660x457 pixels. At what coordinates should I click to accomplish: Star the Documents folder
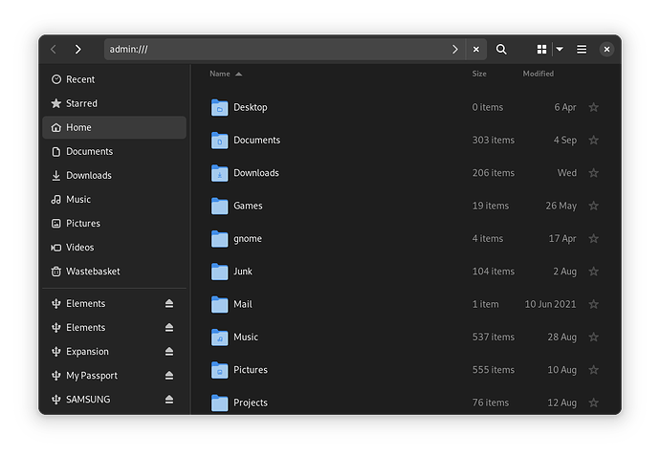593,141
